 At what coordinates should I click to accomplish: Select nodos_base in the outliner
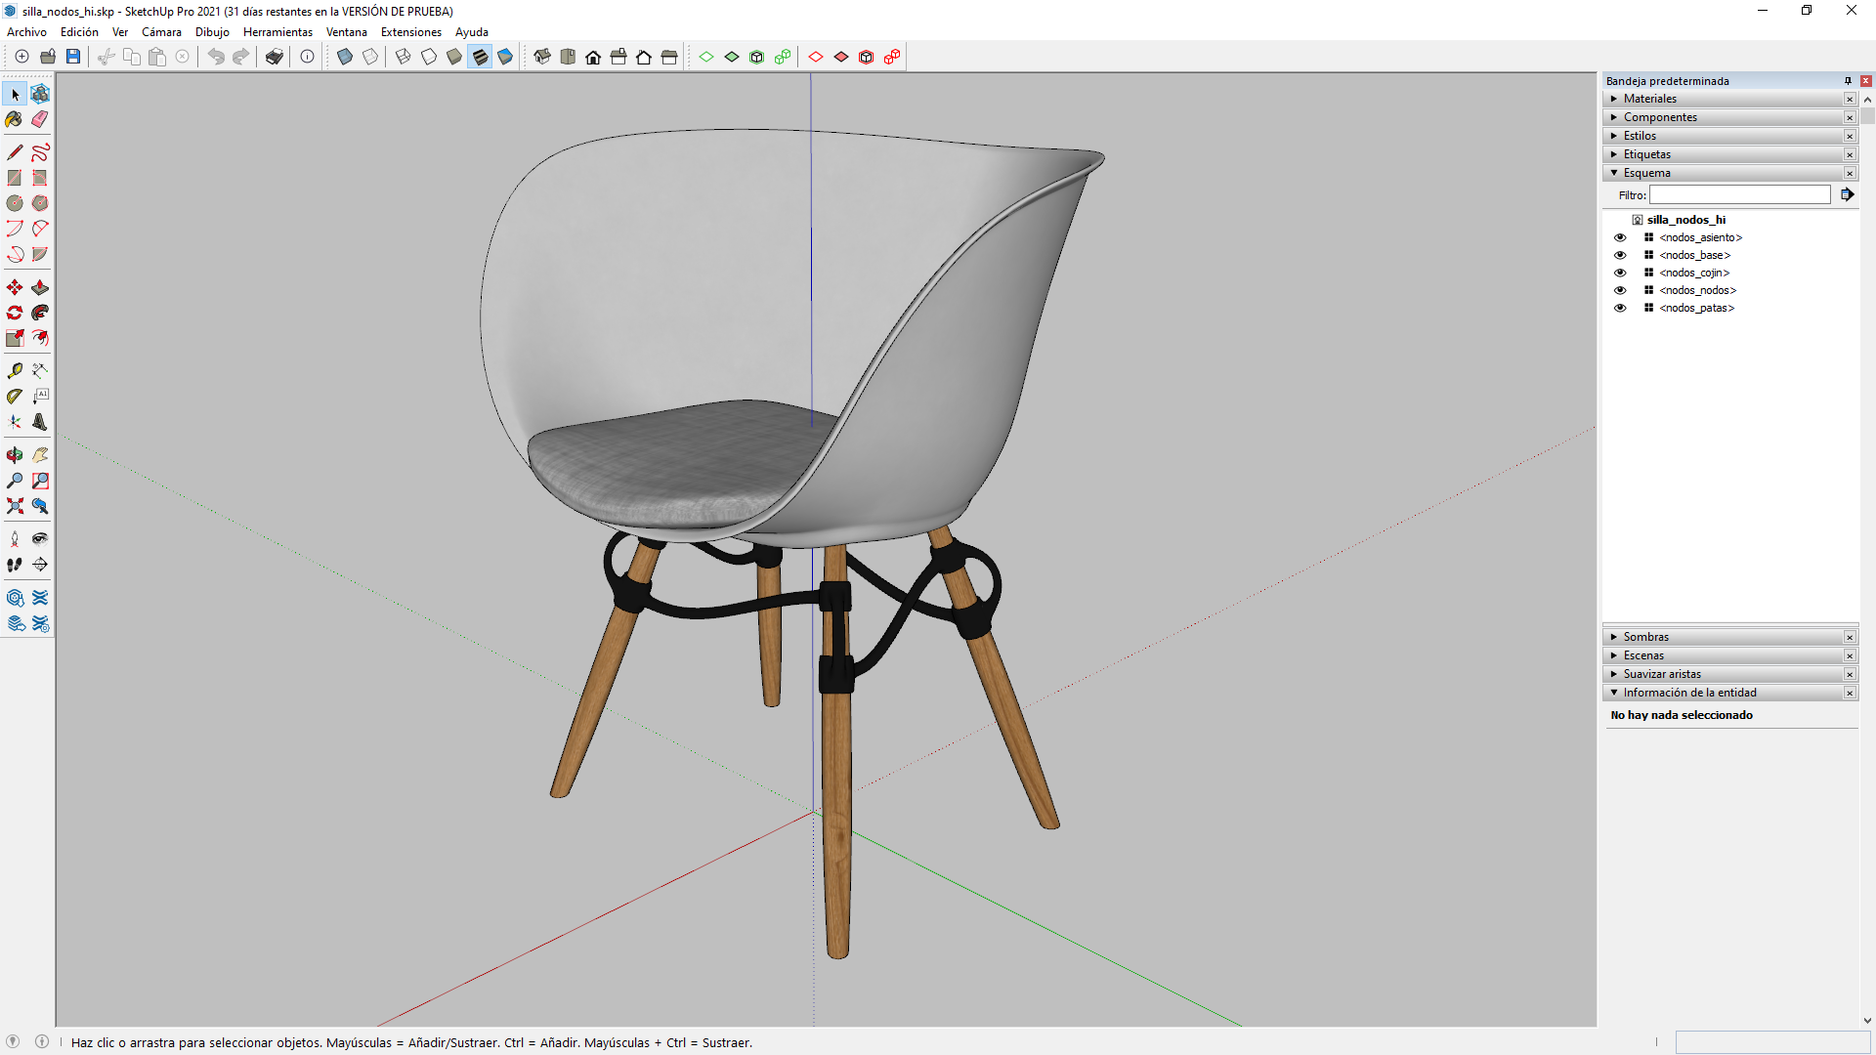click(1694, 255)
